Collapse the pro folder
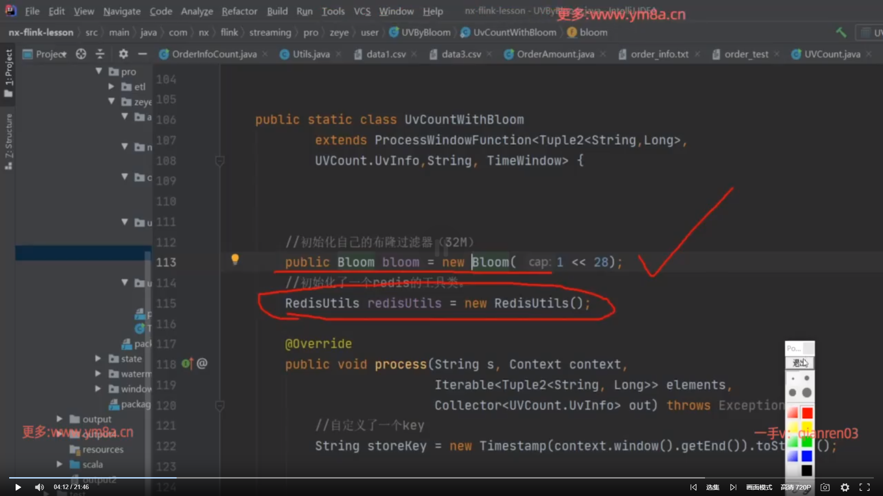Image resolution: width=883 pixels, height=496 pixels. pos(98,71)
